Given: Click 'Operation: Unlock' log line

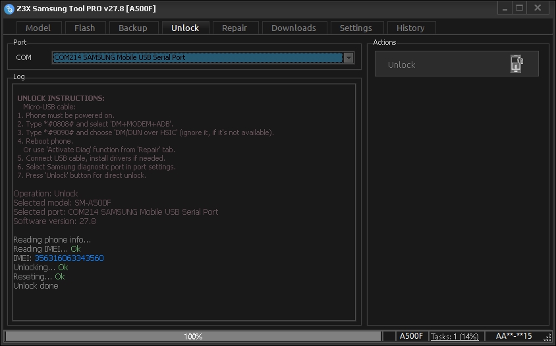Looking at the screenshot, I should [45, 193].
